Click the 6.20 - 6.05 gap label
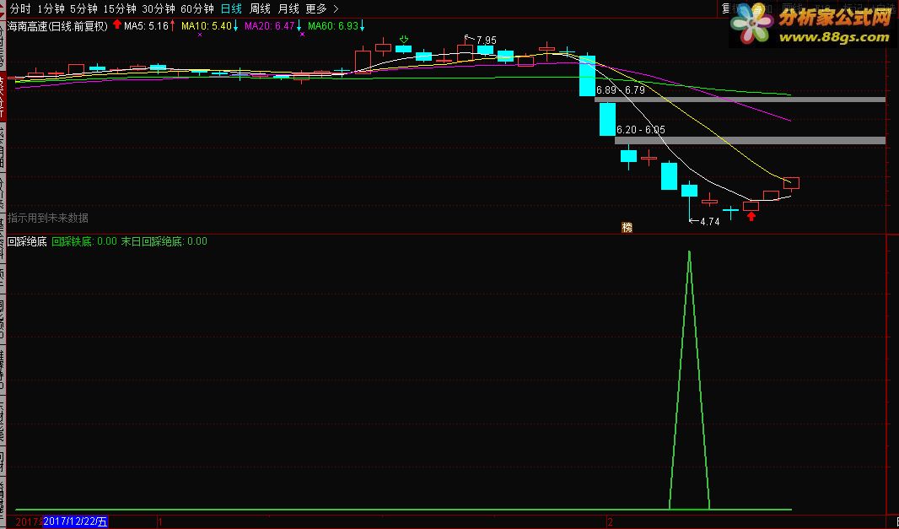 640,130
